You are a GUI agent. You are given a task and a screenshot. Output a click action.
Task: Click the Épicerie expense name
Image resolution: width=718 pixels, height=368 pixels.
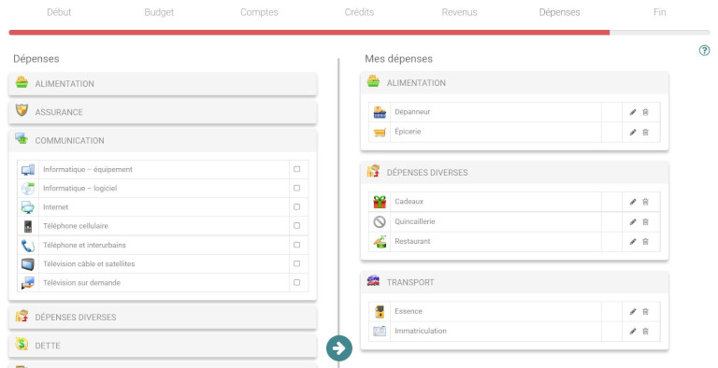coord(408,132)
